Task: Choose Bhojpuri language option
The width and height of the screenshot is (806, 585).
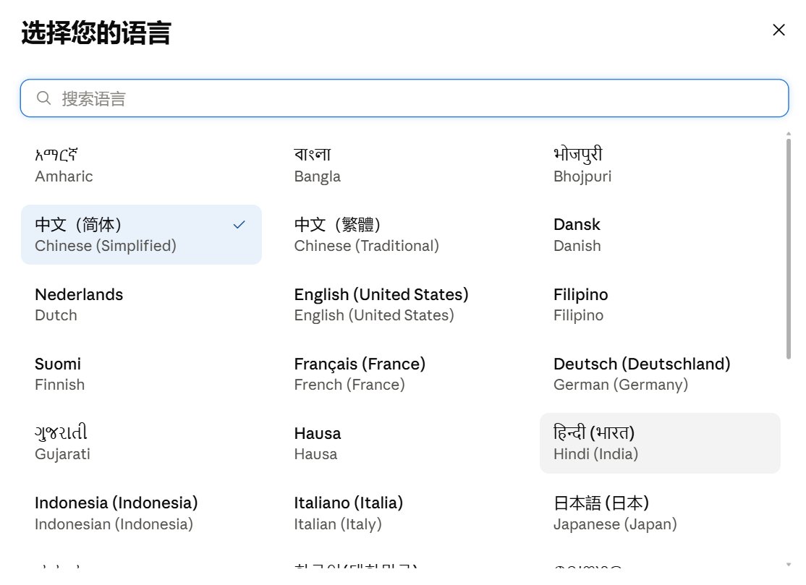Action: click(660, 166)
